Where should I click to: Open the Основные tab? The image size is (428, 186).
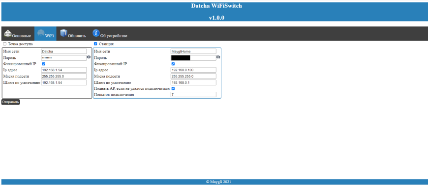tap(18, 33)
